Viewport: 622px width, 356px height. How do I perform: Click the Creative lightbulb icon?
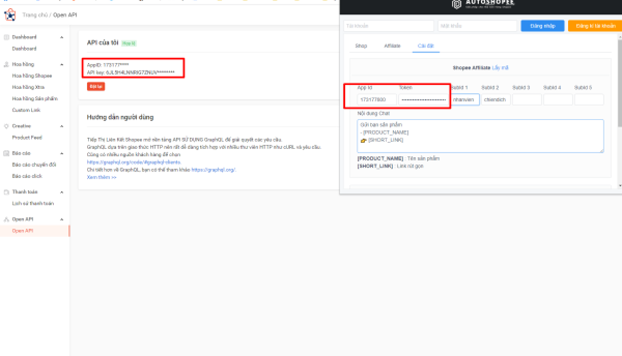click(7, 126)
